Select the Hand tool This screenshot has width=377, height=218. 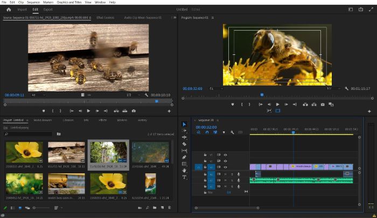[184, 171]
